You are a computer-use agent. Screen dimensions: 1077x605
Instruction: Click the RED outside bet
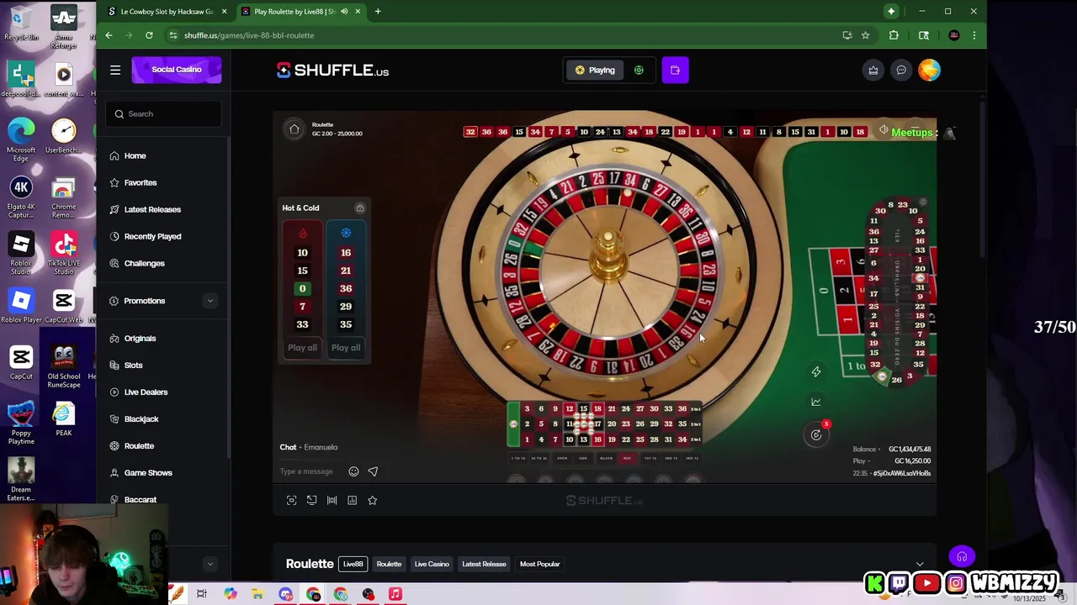coord(627,458)
